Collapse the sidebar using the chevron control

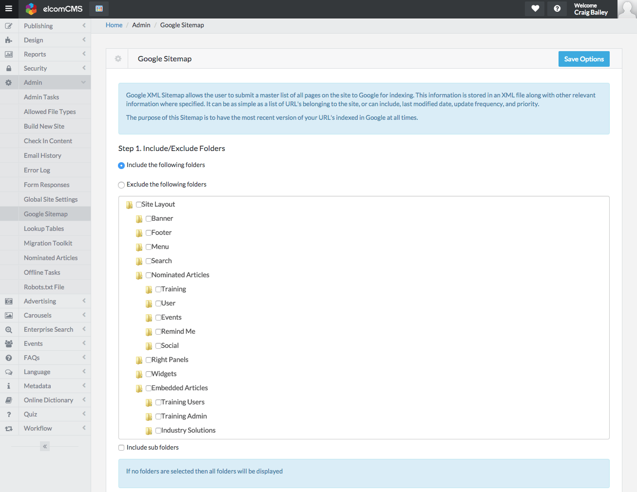coord(44,446)
